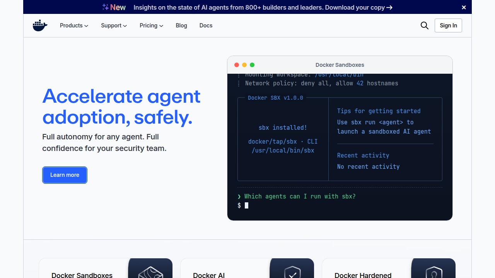The width and height of the screenshot is (495, 278).
Task: Click the Docker Sandboxes card cube icon
Action: pyautogui.click(x=150, y=272)
